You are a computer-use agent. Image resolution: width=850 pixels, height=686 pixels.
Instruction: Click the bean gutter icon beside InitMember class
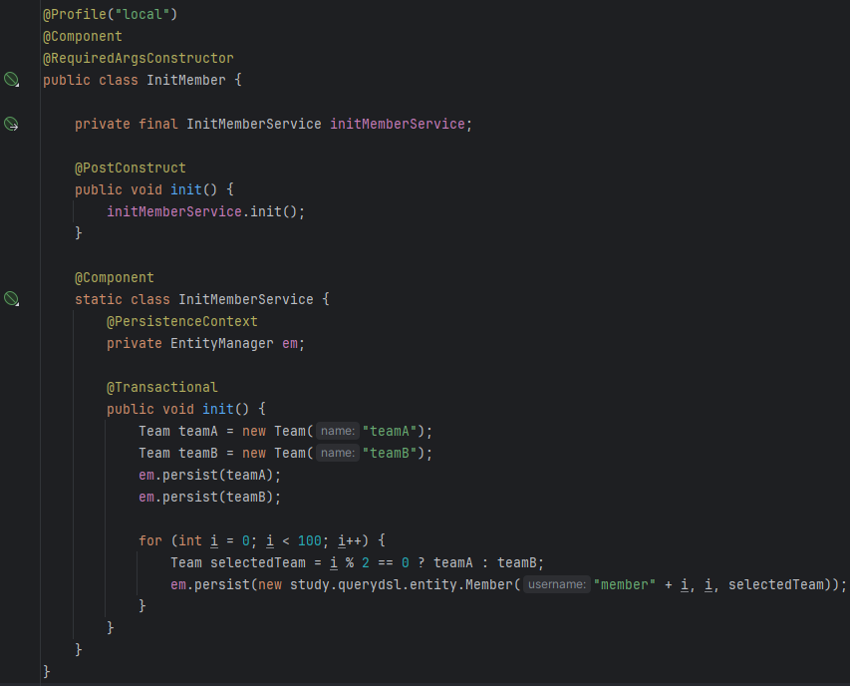[11, 80]
